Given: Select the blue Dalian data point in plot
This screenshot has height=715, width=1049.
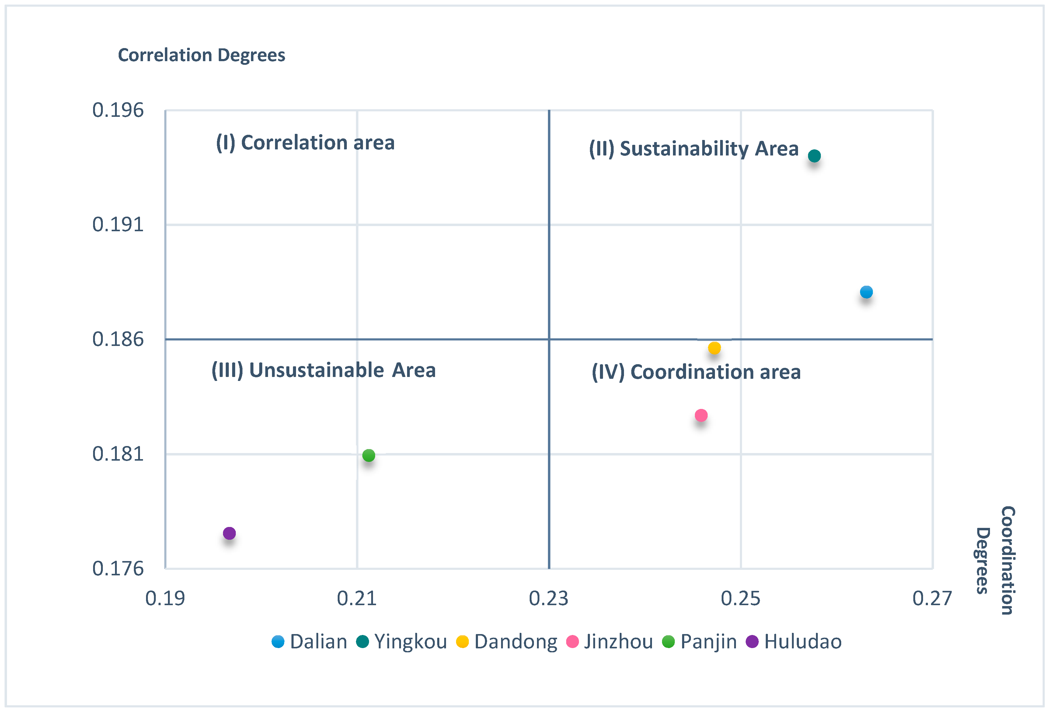Looking at the screenshot, I should [866, 292].
